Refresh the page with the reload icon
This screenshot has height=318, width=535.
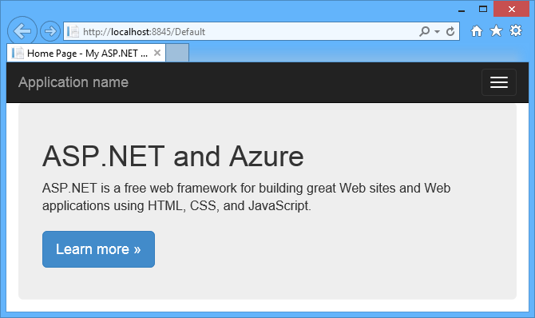click(x=450, y=31)
